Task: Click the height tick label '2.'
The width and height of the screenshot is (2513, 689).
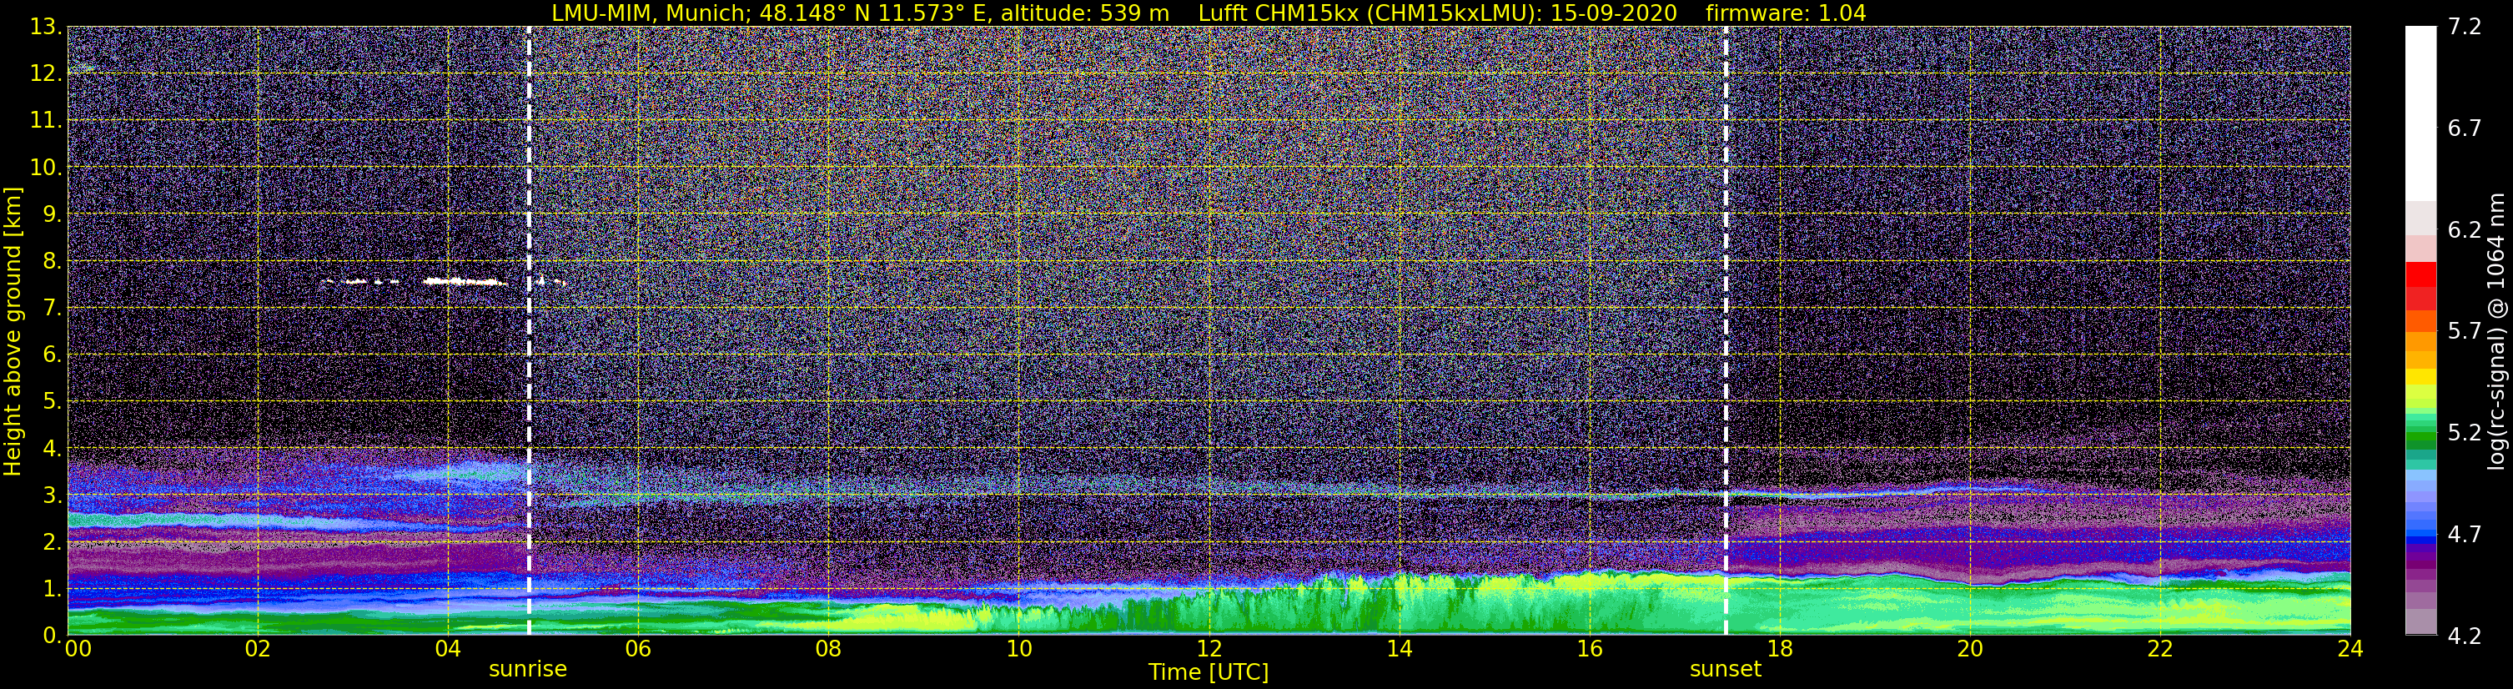Action: (x=53, y=543)
